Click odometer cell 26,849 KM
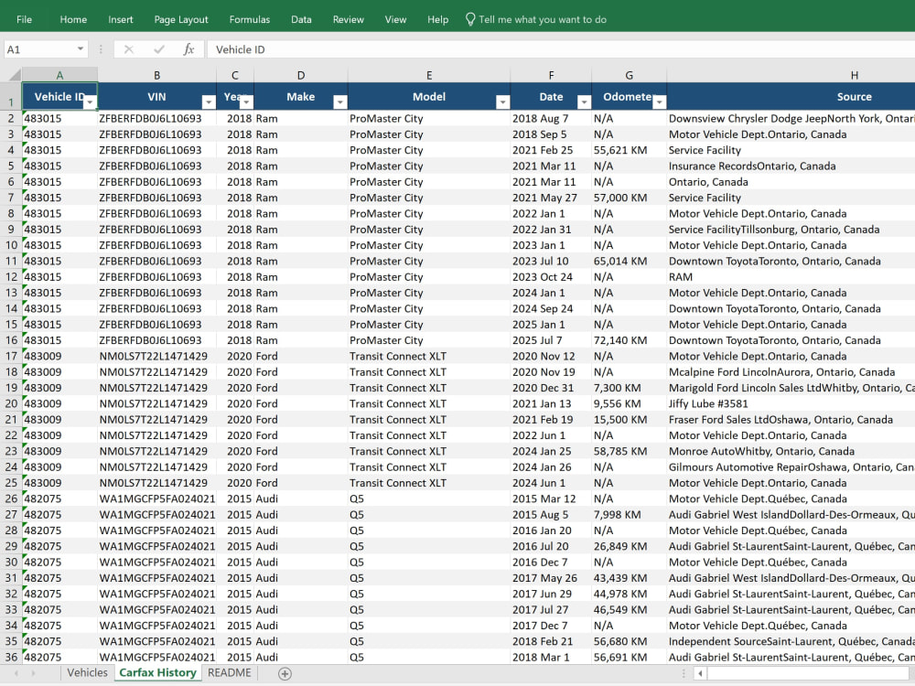 coord(630,546)
